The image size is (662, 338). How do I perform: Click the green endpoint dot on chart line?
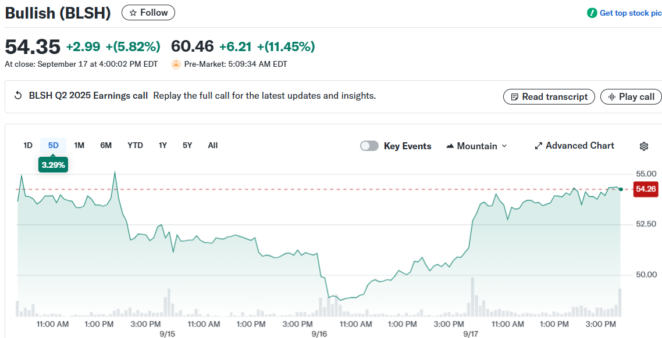(x=621, y=190)
